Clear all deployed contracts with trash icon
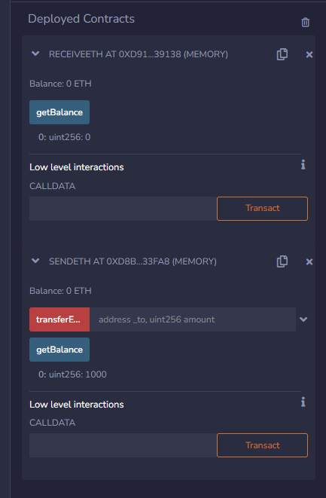Screen dimensions: 326x498 (x=306, y=23)
